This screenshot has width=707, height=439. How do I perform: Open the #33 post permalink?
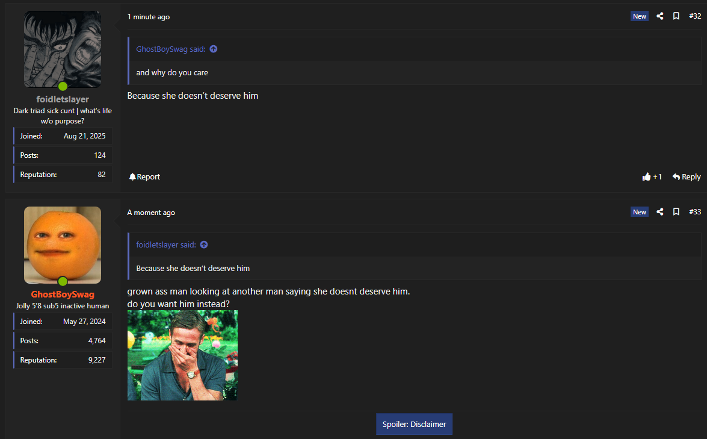(695, 211)
